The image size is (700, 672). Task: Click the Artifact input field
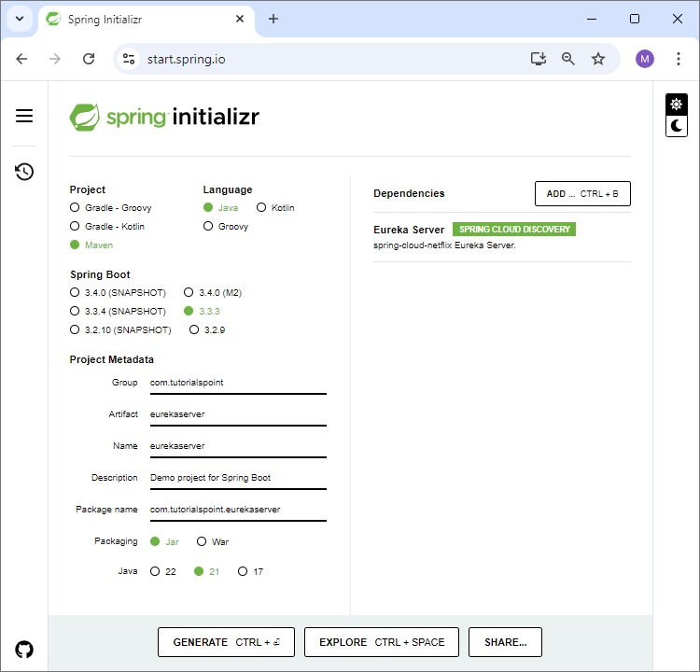click(x=238, y=414)
